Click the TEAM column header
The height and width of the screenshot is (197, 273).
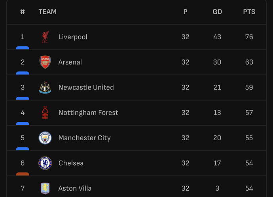[47, 11]
